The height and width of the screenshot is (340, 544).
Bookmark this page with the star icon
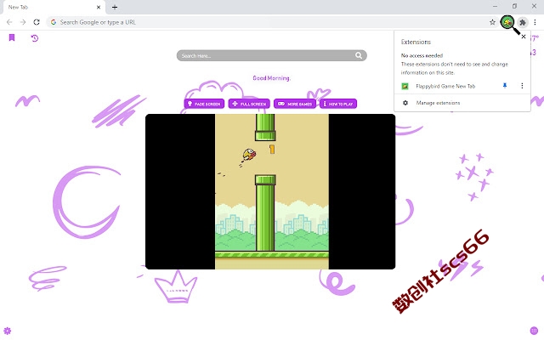point(492,22)
